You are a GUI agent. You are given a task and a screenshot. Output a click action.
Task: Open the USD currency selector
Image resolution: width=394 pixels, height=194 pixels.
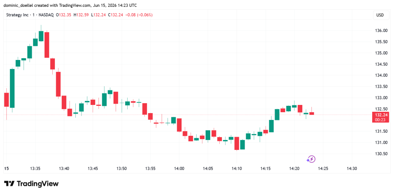pyautogui.click(x=380, y=15)
